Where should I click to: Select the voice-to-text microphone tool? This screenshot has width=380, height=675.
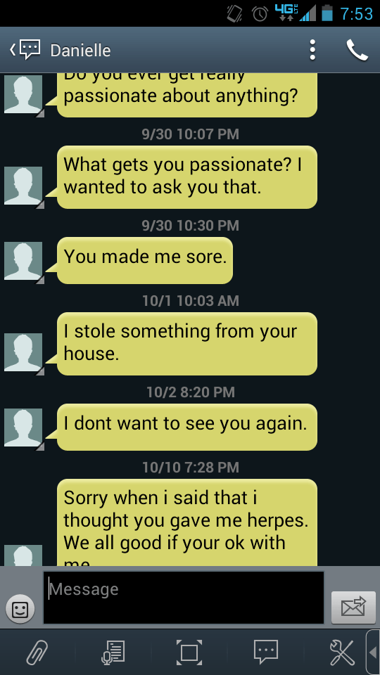pos(113,652)
